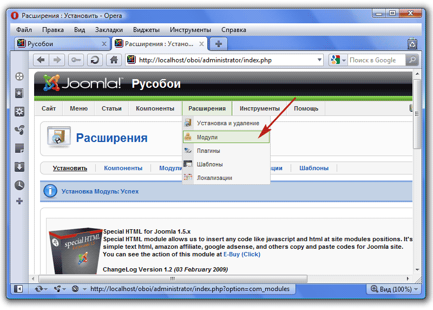Screen dimensions: 433x310
Task: Open the closed tabs trash icon
Action: point(412,44)
